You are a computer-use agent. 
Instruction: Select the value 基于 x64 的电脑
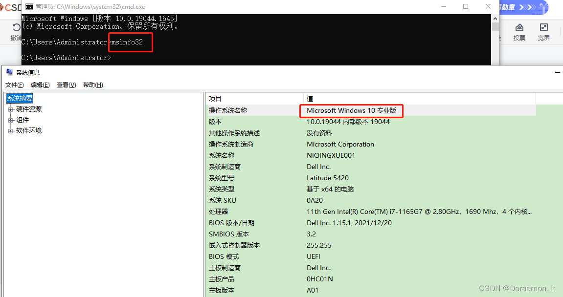[330, 189]
